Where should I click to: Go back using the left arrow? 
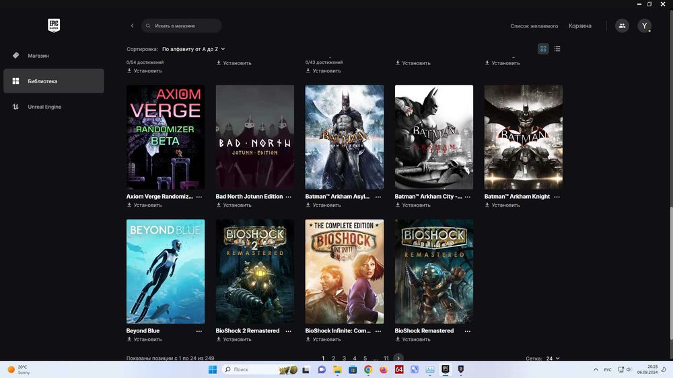132,26
